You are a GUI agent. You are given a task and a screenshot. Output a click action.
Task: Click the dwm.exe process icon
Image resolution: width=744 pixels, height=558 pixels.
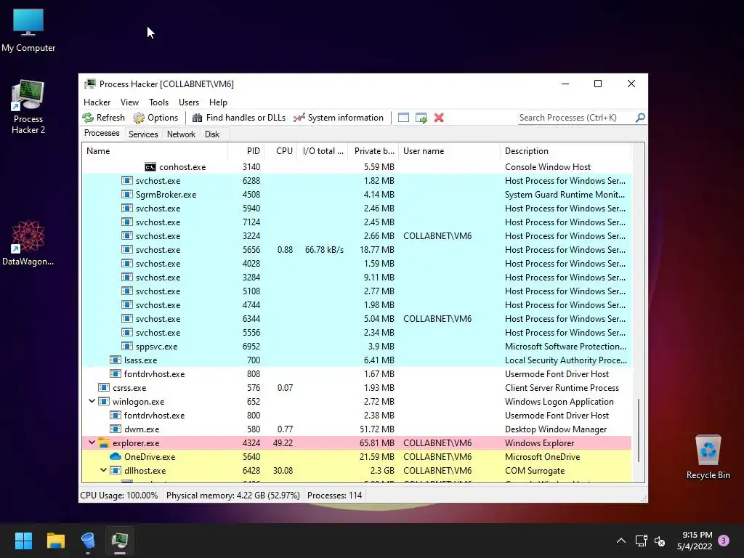click(x=116, y=429)
